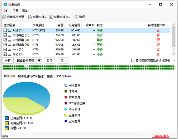Click the 正在移动 yellow legend swatch
178x139 pixels.
pyautogui.click(x=66, y=115)
